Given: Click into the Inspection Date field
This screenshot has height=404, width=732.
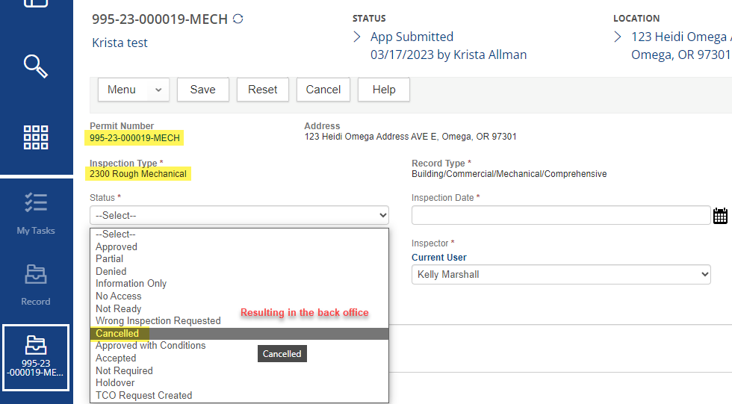Looking at the screenshot, I should pyautogui.click(x=560, y=215).
